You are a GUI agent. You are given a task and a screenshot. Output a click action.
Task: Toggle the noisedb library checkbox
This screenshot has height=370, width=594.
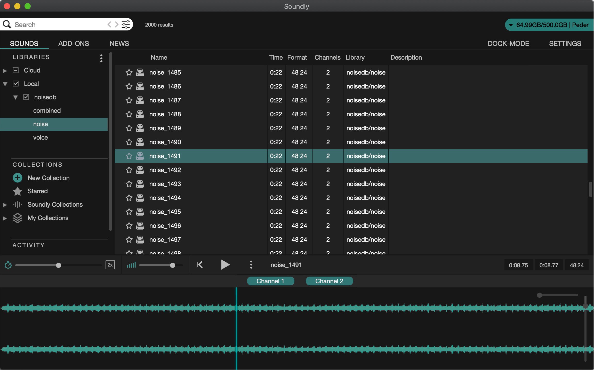tap(26, 97)
